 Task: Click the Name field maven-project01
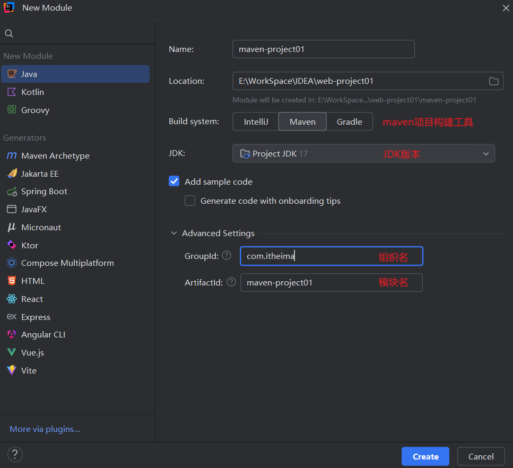[x=324, y=49]
